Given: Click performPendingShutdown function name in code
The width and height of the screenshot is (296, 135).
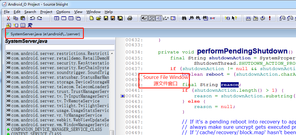Looking at the screenshot, I should (x=242, y=51).
